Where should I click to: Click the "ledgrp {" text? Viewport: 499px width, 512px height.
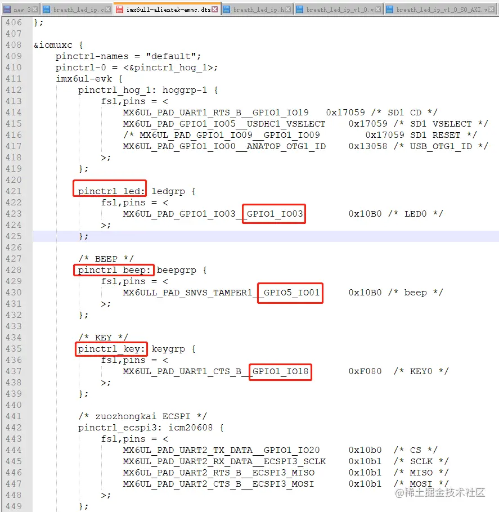[173, 191]
